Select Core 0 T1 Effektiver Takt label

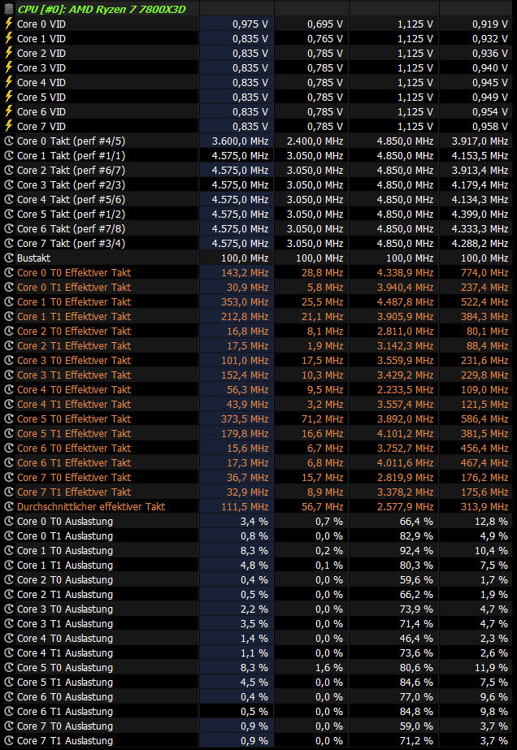pos(74,288)
